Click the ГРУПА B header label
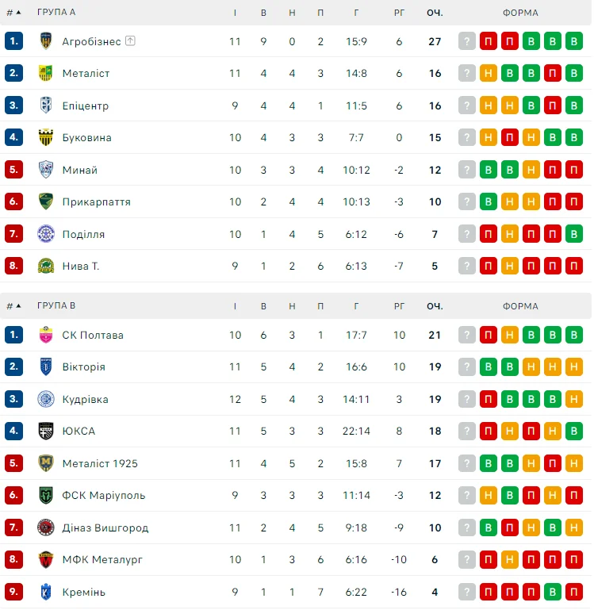The width and height of the screenshot is (594, 610). 56,306
